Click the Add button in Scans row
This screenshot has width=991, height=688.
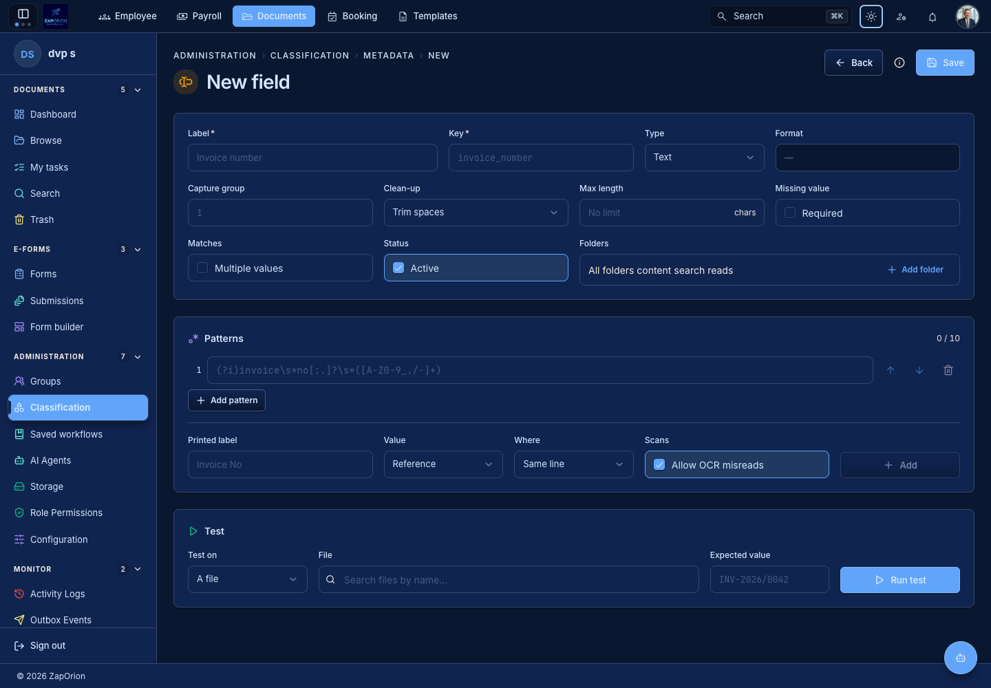pos(900,465)
